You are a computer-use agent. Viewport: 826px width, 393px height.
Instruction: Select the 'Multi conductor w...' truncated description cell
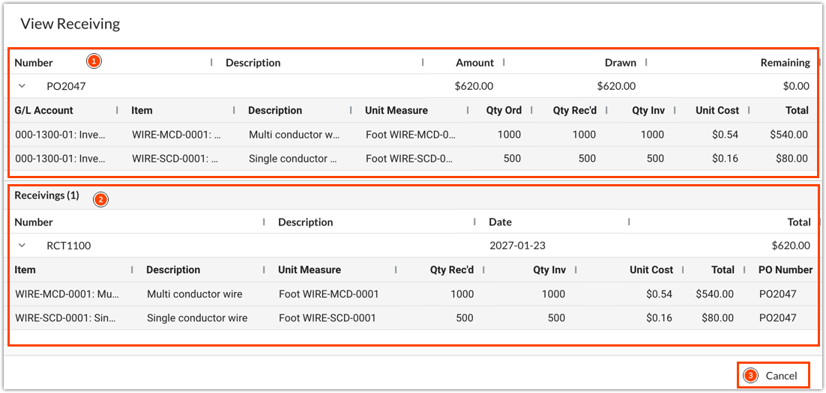(x=295, y=134)
